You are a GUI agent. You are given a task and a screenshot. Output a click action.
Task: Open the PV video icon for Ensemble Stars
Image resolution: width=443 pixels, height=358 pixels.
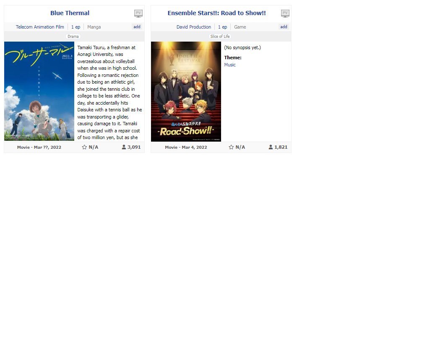point(285,13)
